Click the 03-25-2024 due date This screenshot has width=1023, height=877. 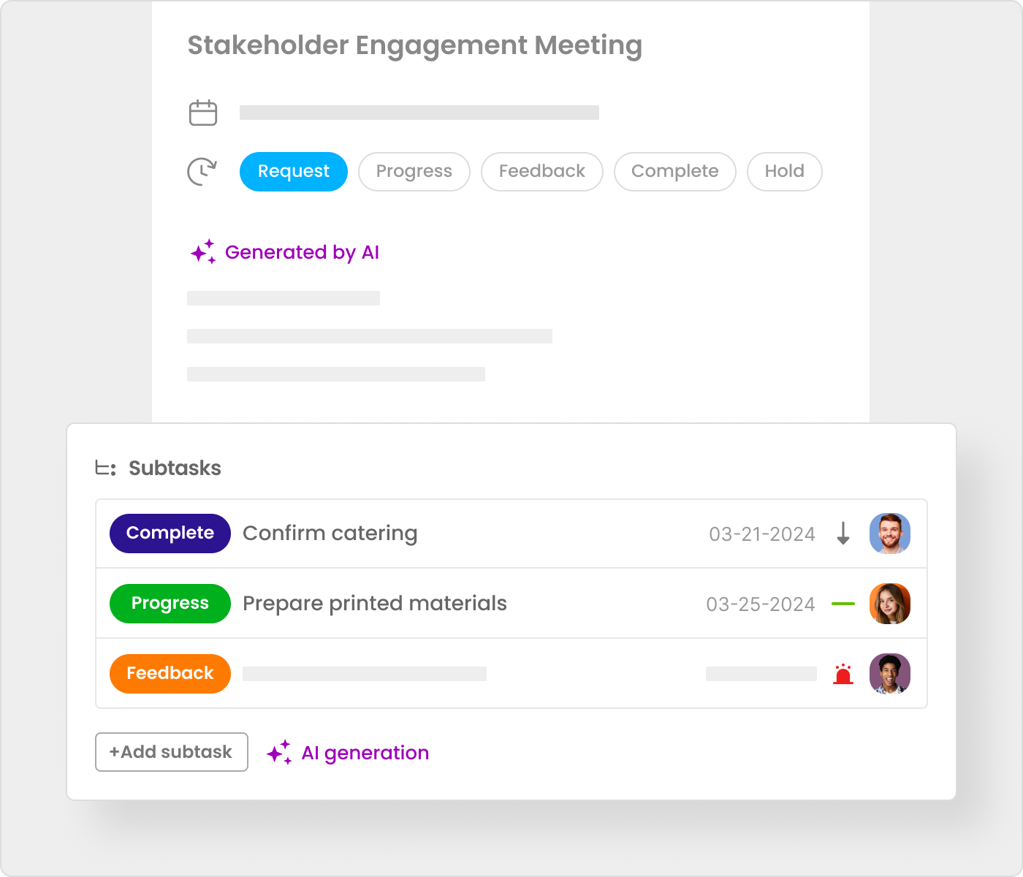click(x=761, y=604)
